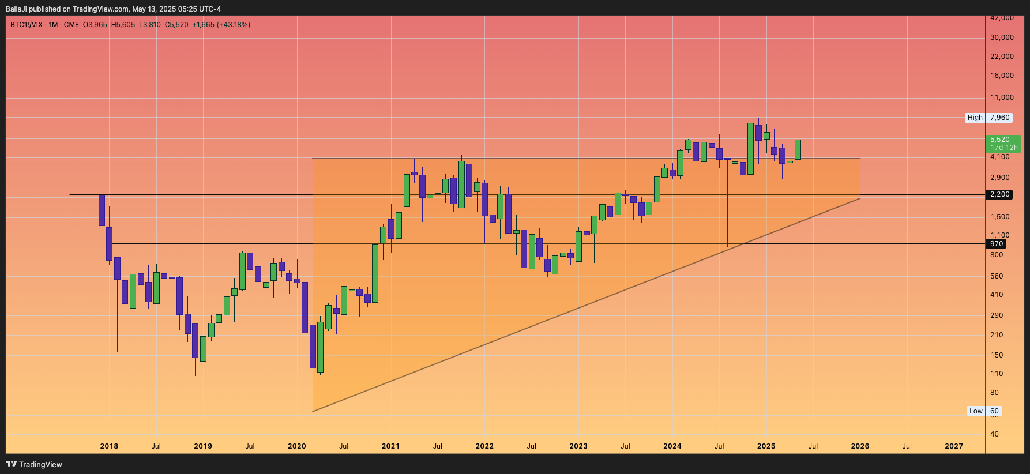Click the change value +1,665 (+43.18%)
1030x474 pixels.
tap(221, 25)
